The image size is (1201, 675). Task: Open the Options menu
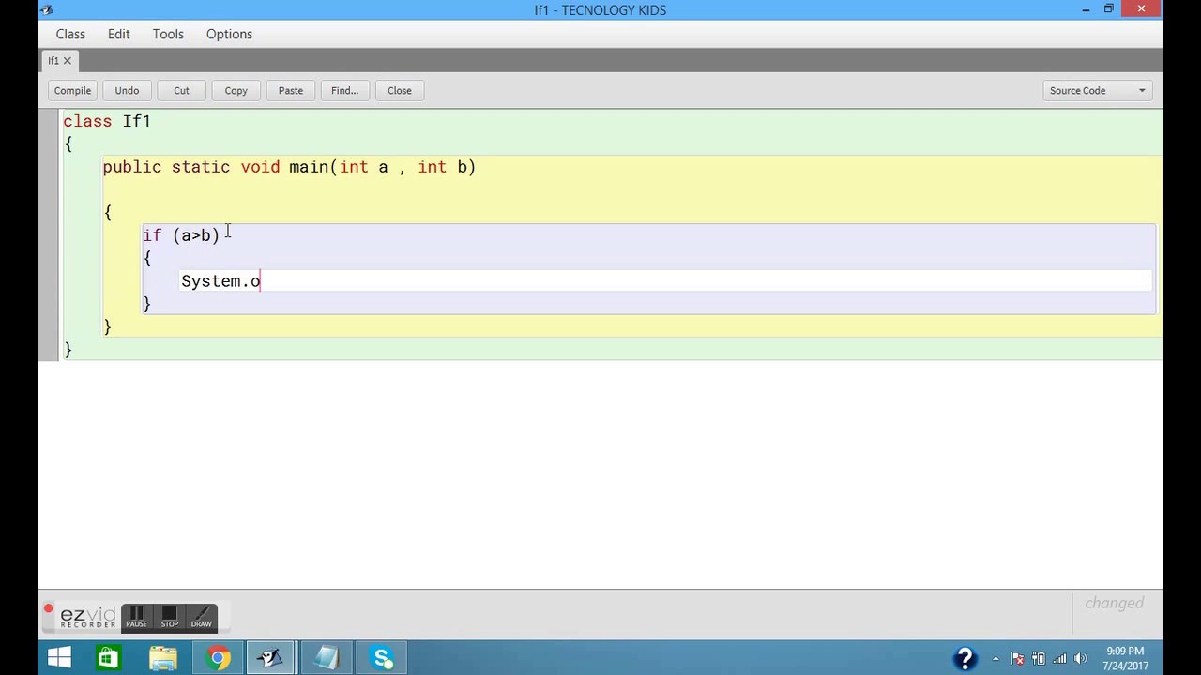tap(229, 34)
